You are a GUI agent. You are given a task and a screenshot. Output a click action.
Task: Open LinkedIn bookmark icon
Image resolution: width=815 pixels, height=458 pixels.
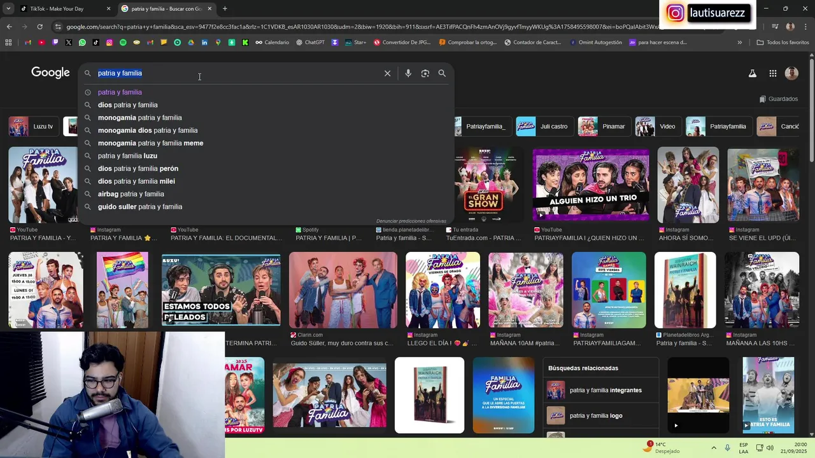[204, 43]
